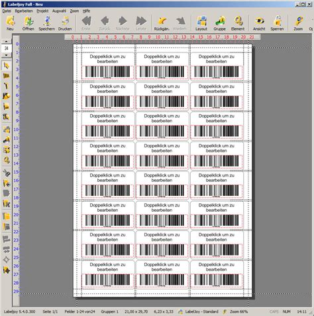Select the text tool in the left toolbar
Screen dimensions: 314x316
tap(7, 86)
